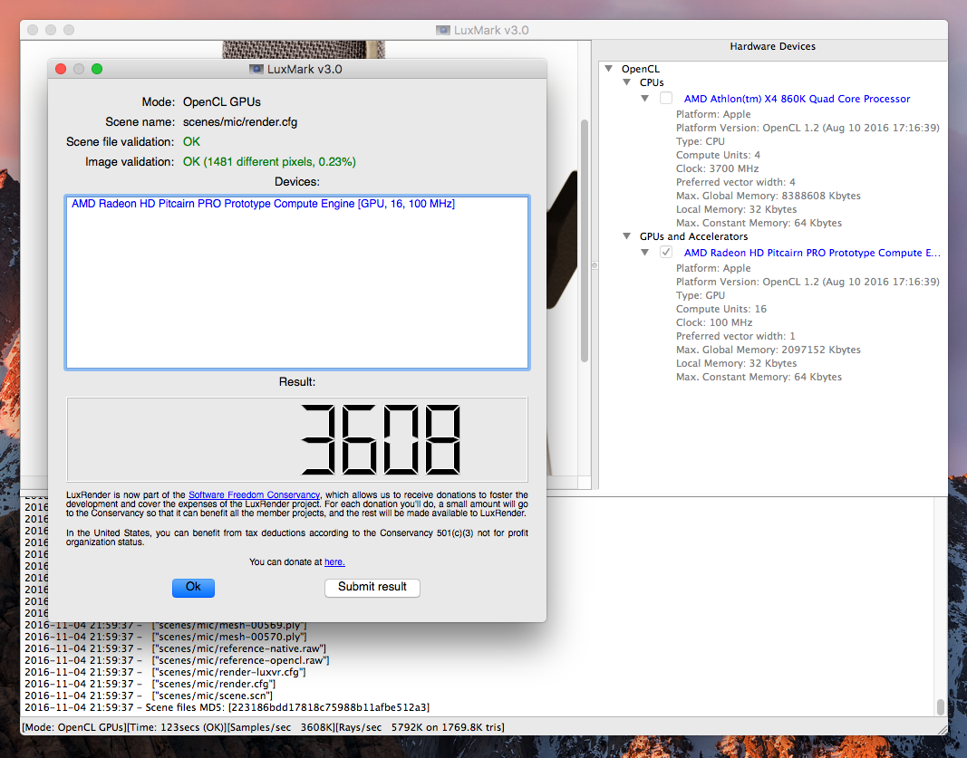Click the scenes/mic/scene.scn log line

coord(149,696)
